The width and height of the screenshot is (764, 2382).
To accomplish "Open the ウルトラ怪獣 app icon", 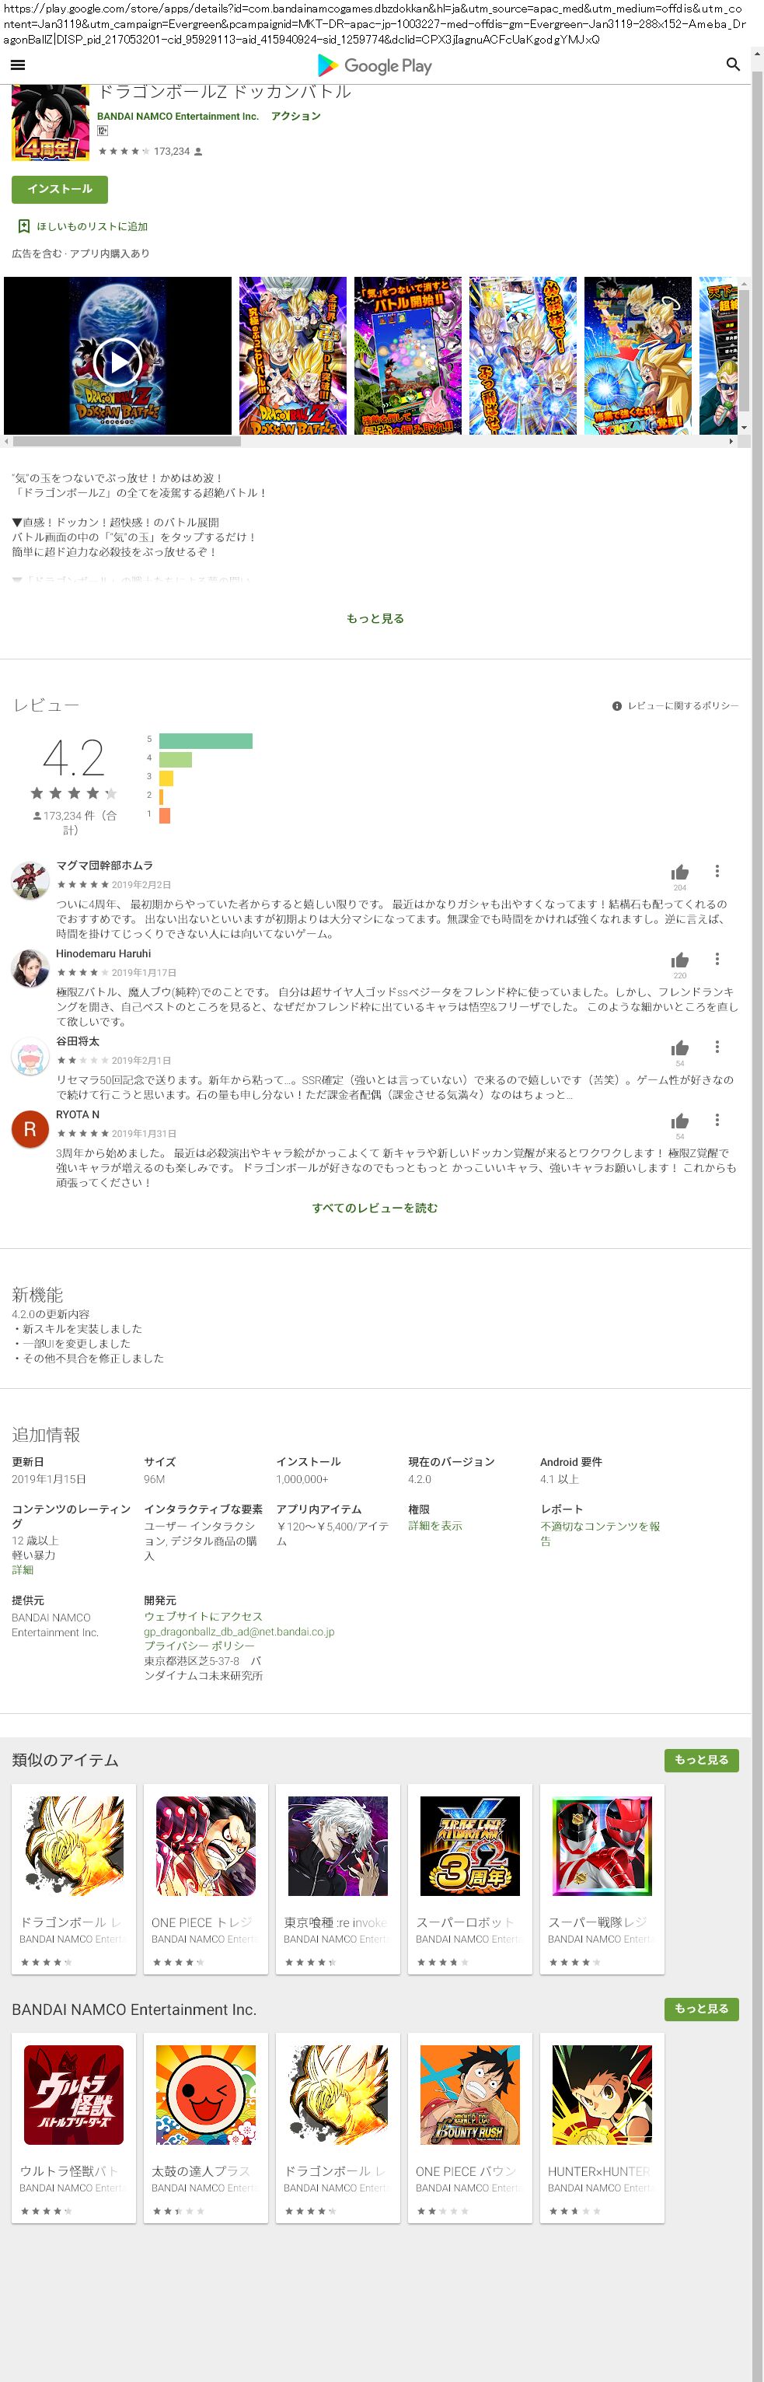I will click(74, 2094).
